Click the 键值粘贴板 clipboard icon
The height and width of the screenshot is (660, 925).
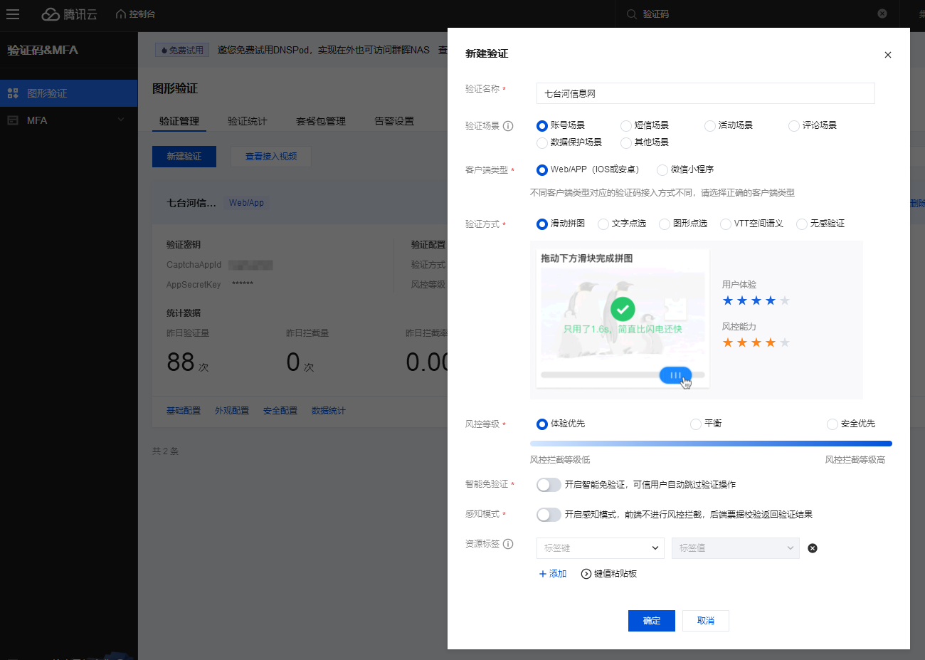click(586, 574)
